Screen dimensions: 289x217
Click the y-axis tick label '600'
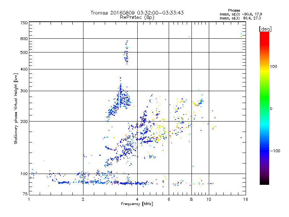[x=24, y=39]
